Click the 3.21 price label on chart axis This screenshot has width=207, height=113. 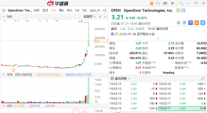[101, 41]
